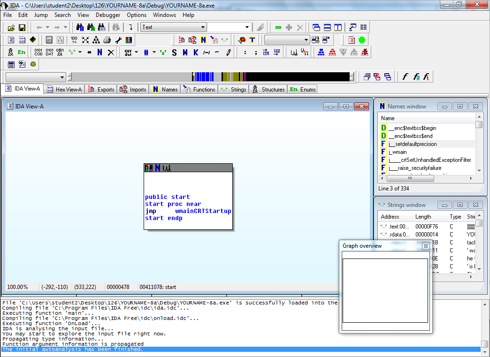The image size is (490, 357).
Task: Click the blue K toolbar icon
Action: pos(196,53)
